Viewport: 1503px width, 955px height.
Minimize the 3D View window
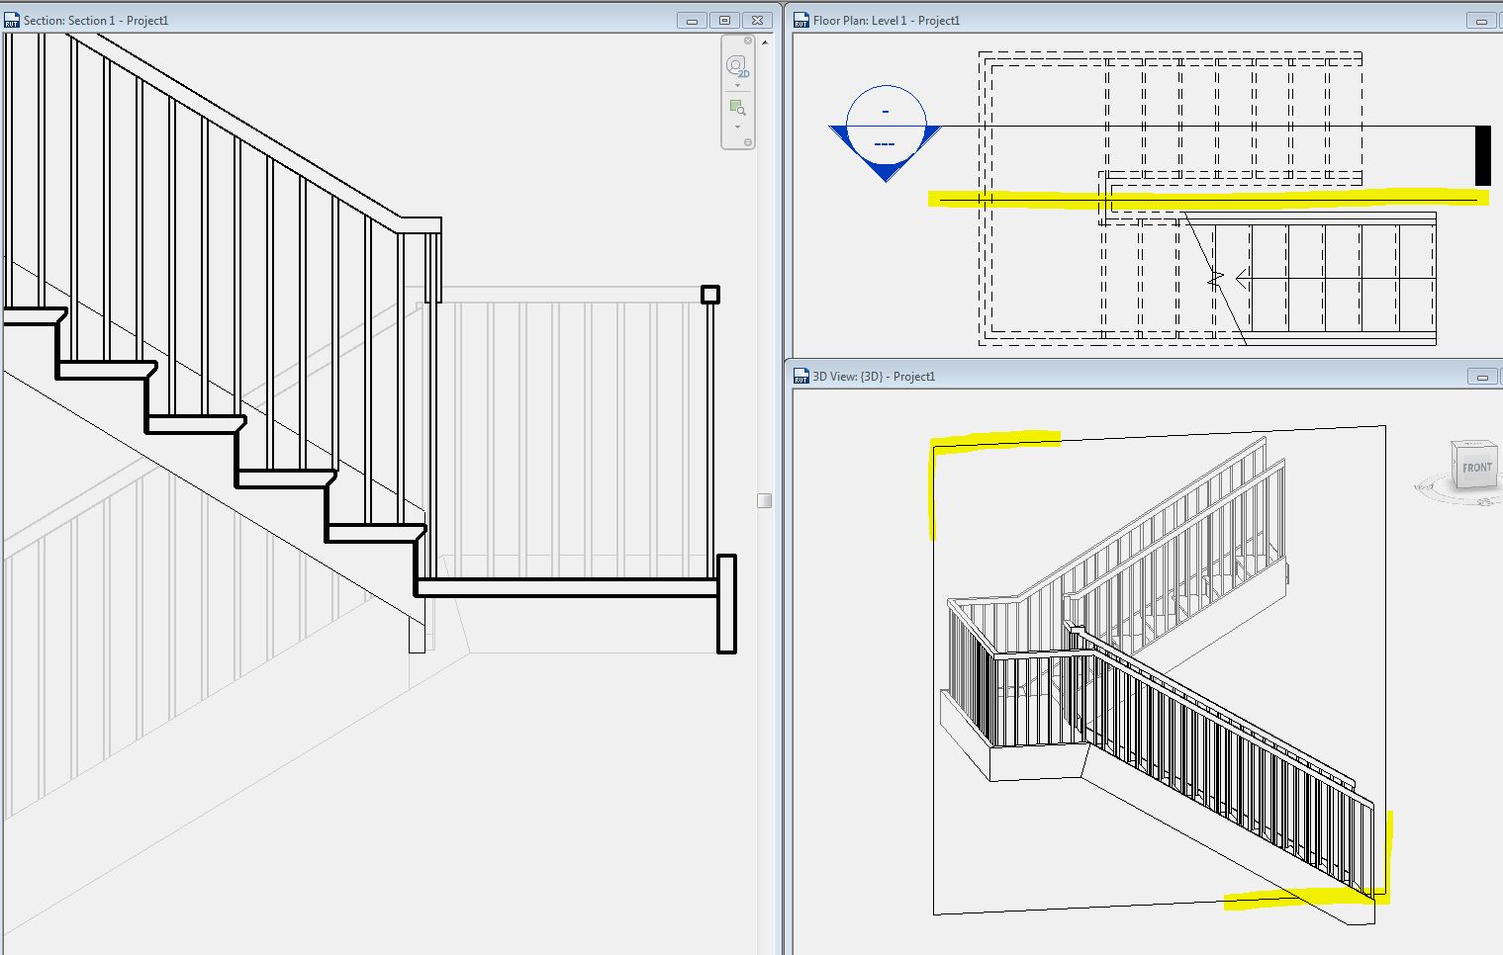point(1481,377)
